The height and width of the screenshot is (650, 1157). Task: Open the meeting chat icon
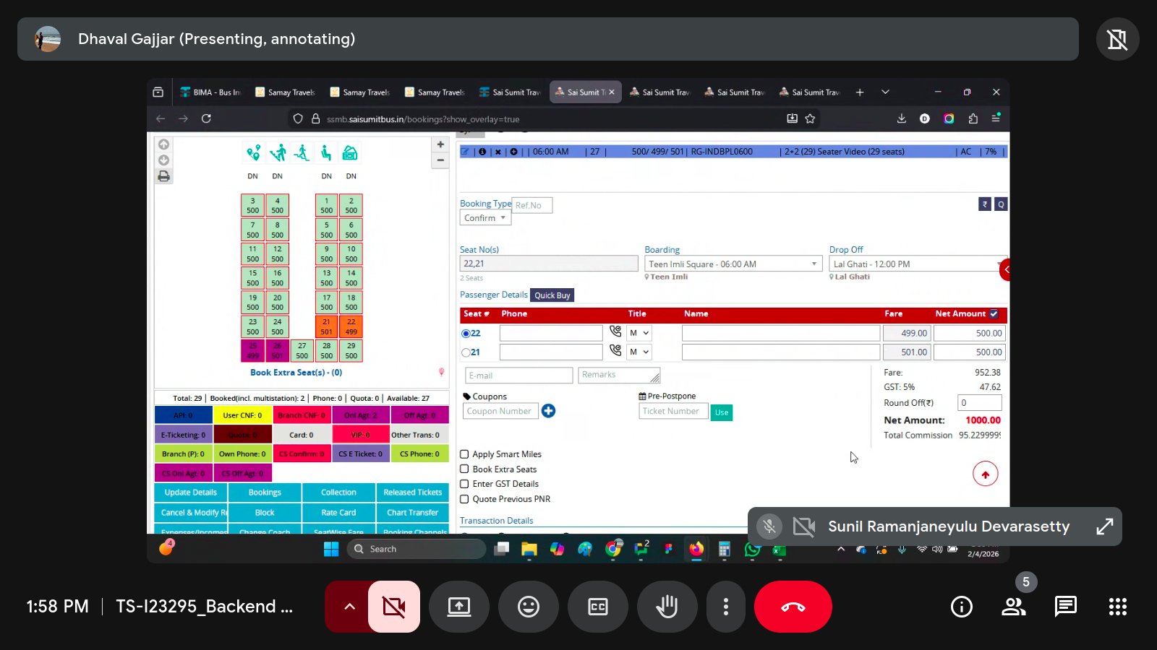point(1065,607)
